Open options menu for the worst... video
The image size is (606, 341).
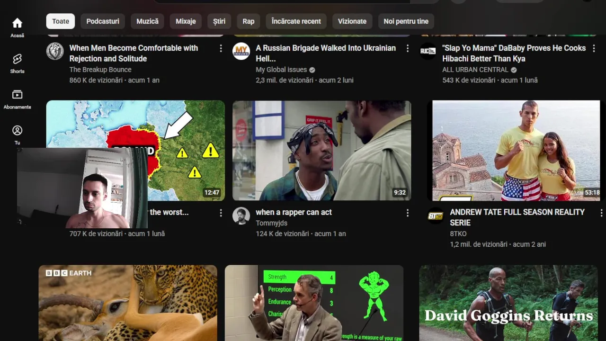click(221, 213)
